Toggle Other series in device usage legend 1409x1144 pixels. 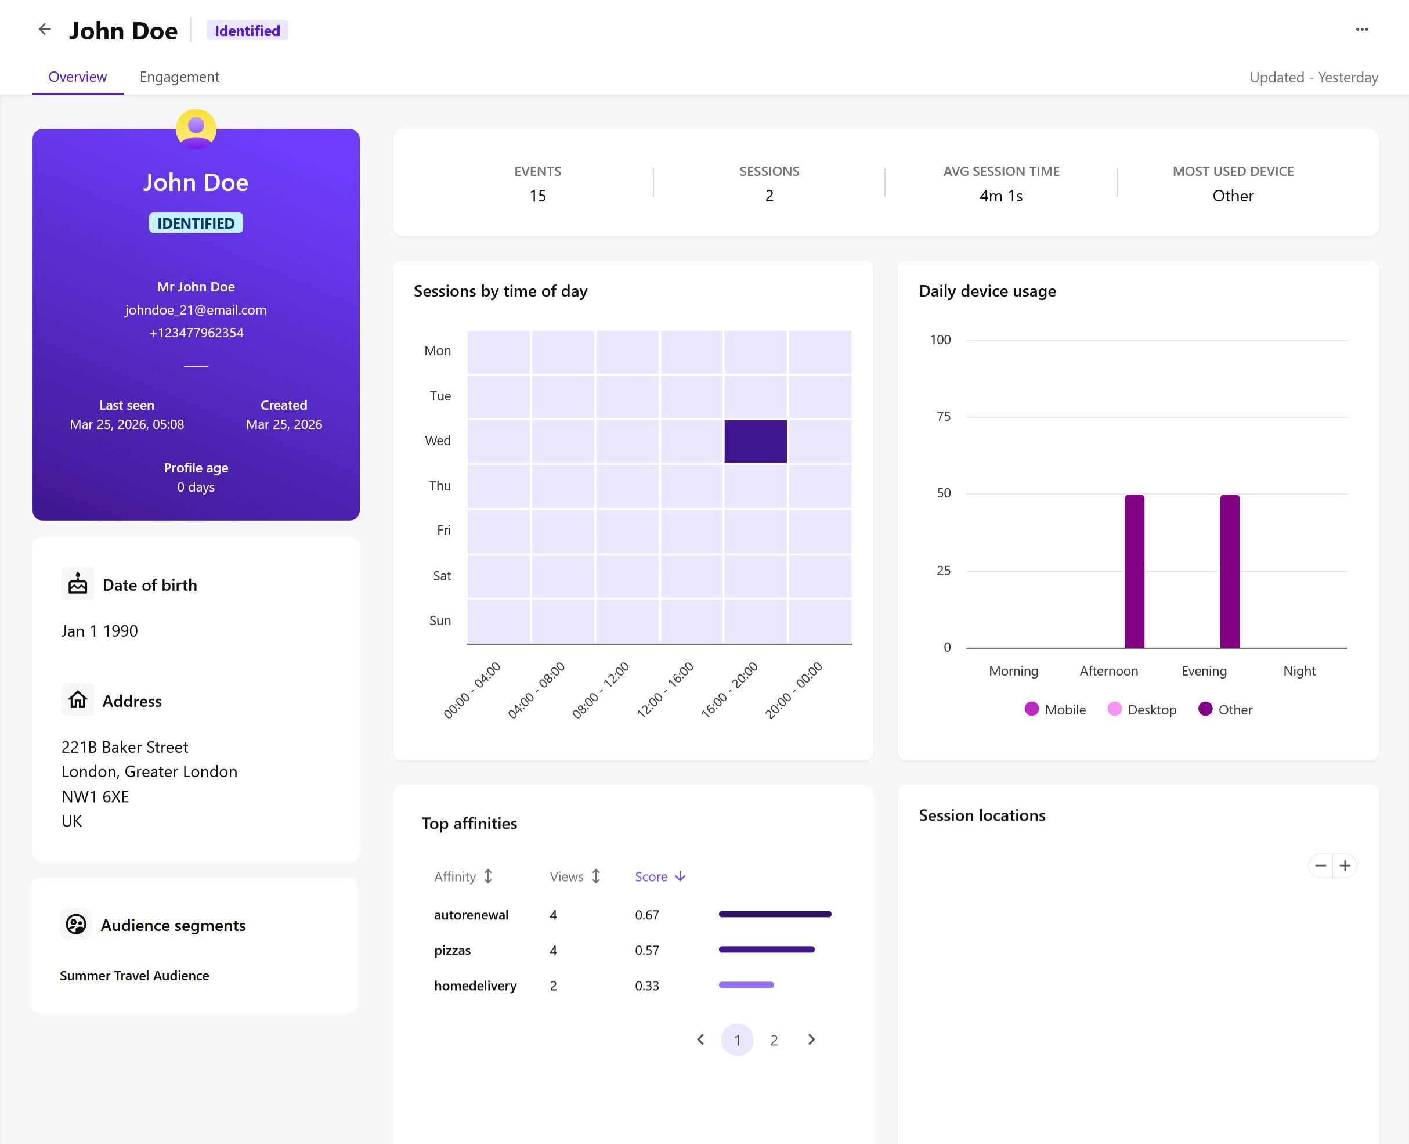pyautogui.click(x=1225, y=709)
